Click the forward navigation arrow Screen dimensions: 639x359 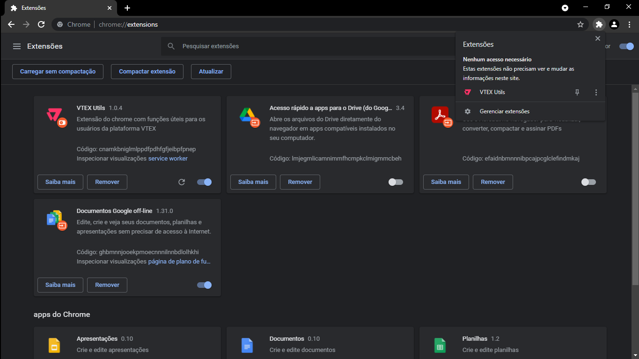click(x=26, y=24)
